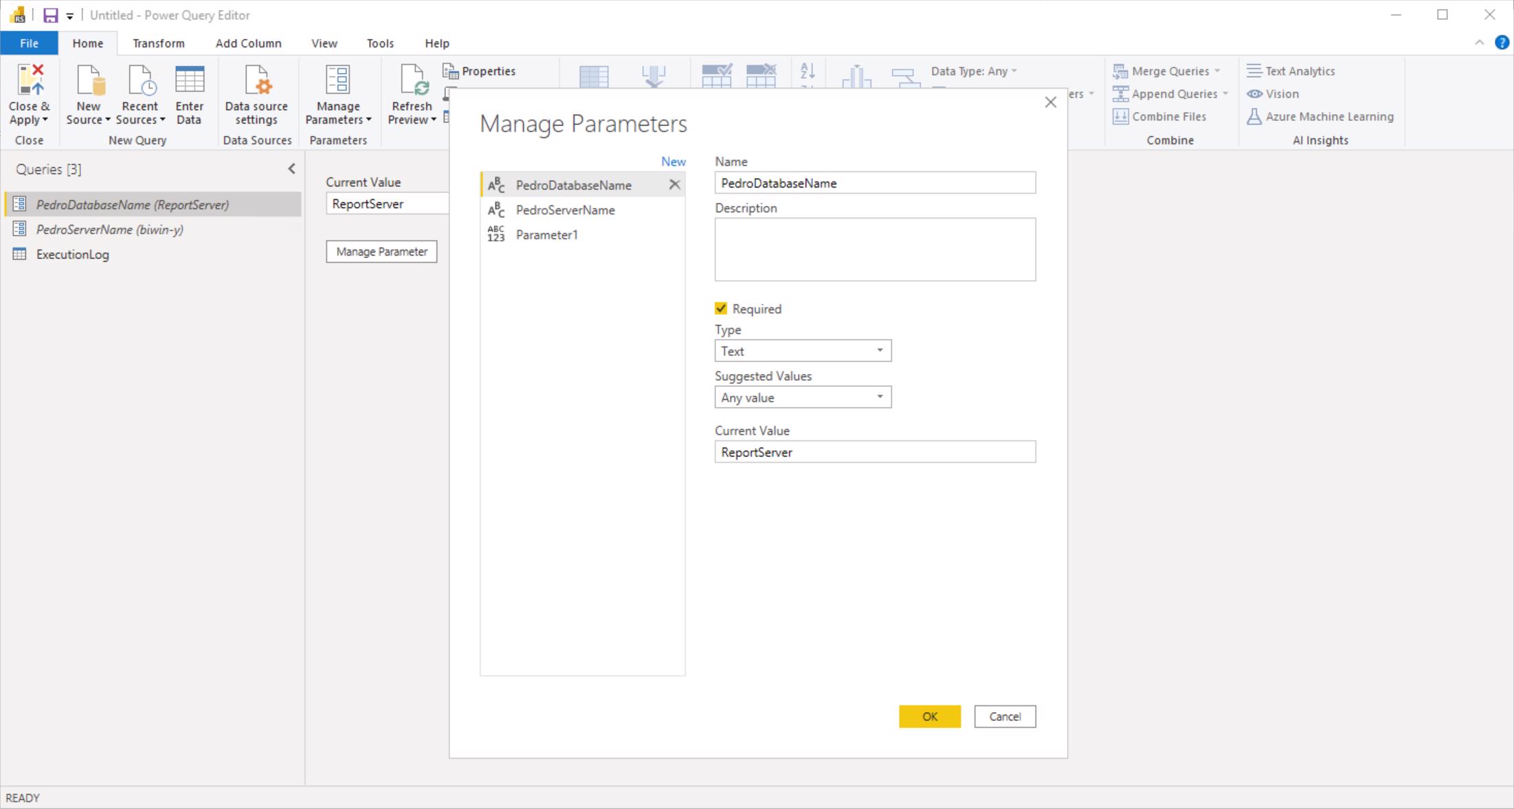This screenshot has width=1514, height=809.
Task: Collapse the ribbon with the chevron
Action: point(1479,43)
